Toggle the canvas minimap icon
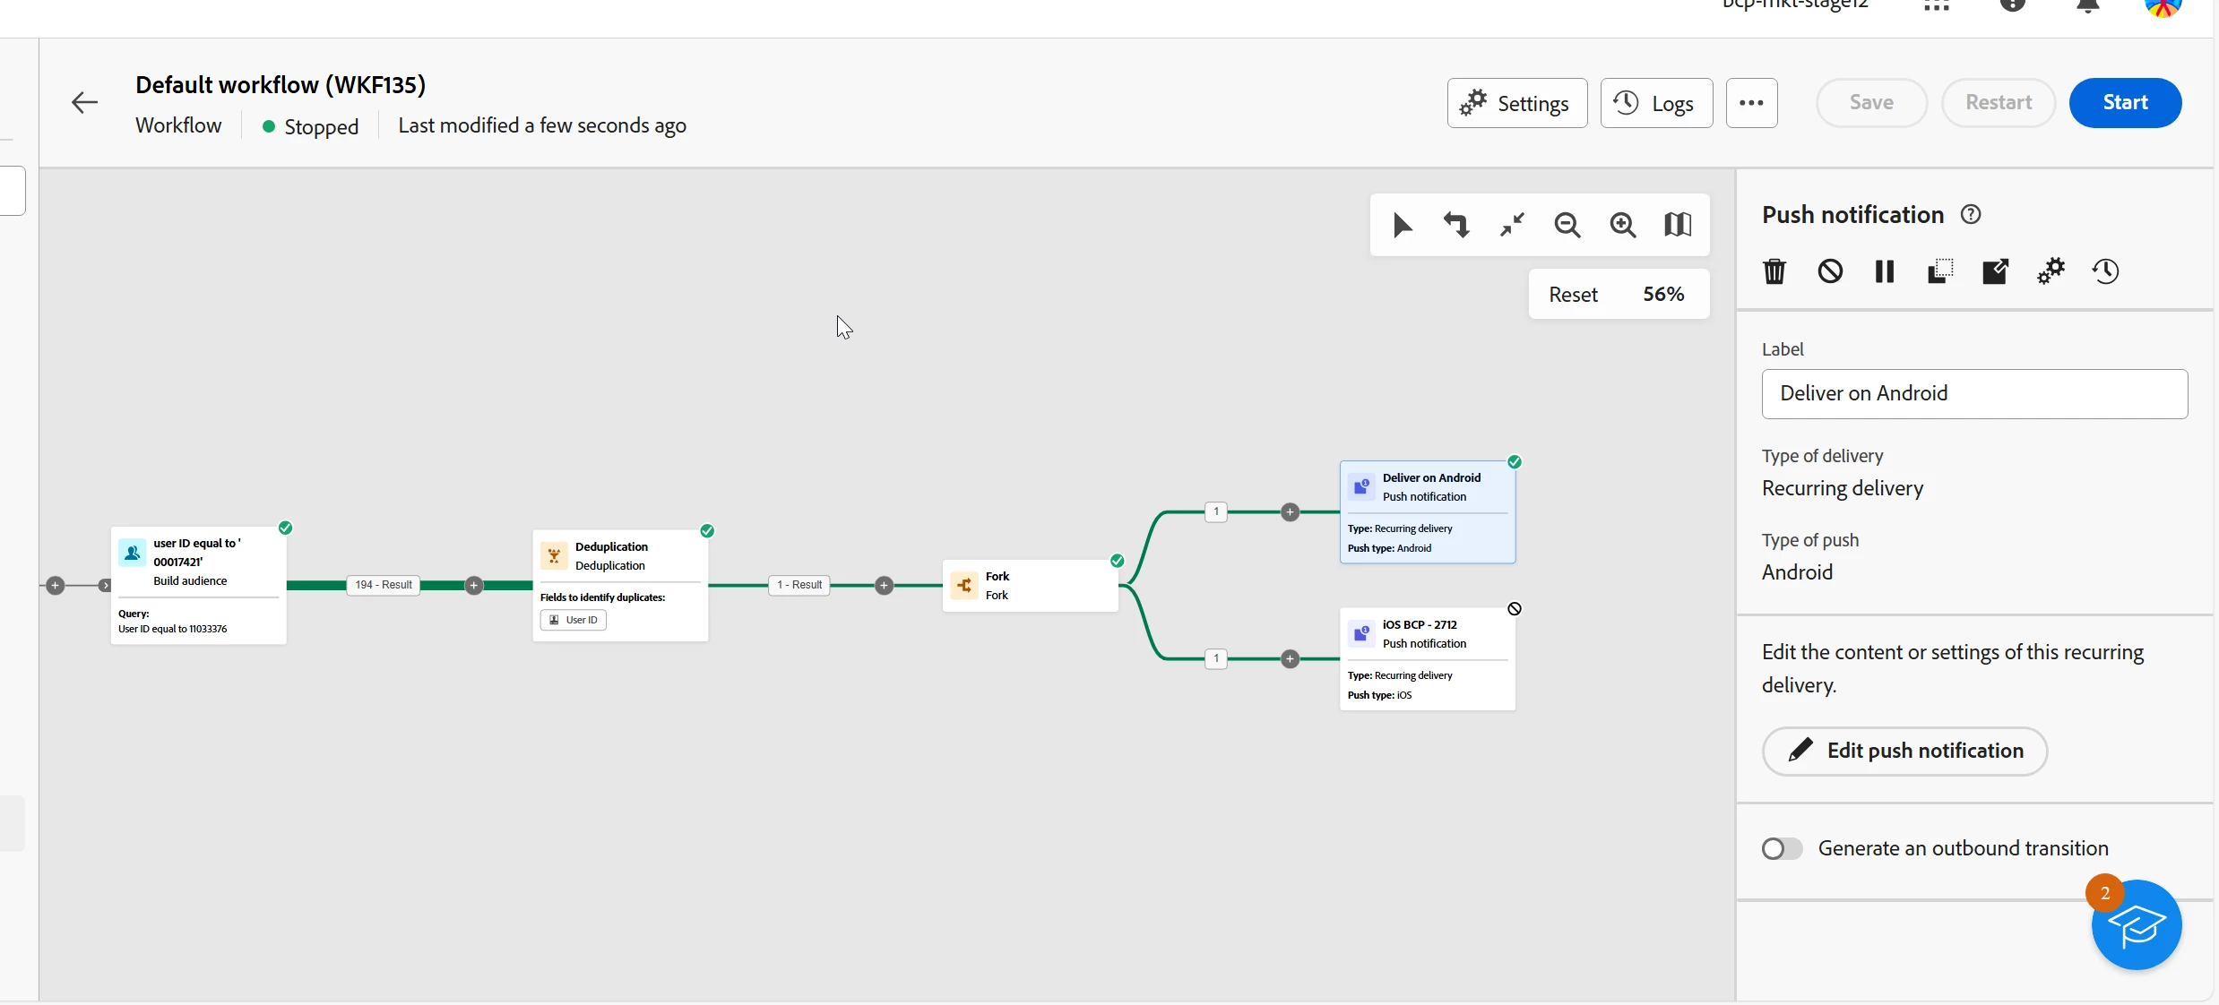Image resolution: width=2219 pixels, height=1005 pixels. (1678, 225)
